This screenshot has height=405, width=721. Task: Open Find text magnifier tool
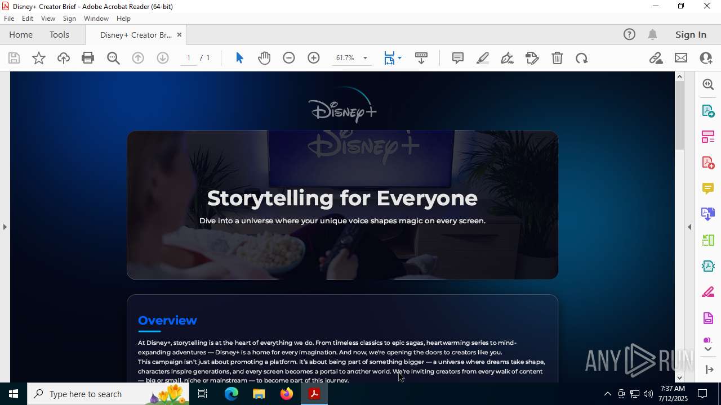click(x=113, y=58)
